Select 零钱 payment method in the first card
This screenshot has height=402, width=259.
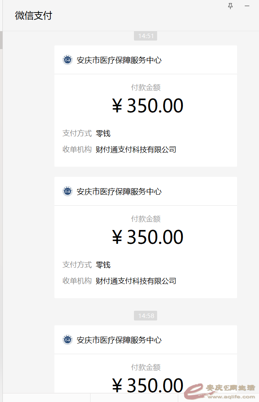[x=103, y=133]
